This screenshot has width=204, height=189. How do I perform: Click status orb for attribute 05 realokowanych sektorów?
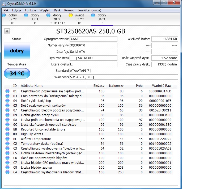[x=7, y=105]
